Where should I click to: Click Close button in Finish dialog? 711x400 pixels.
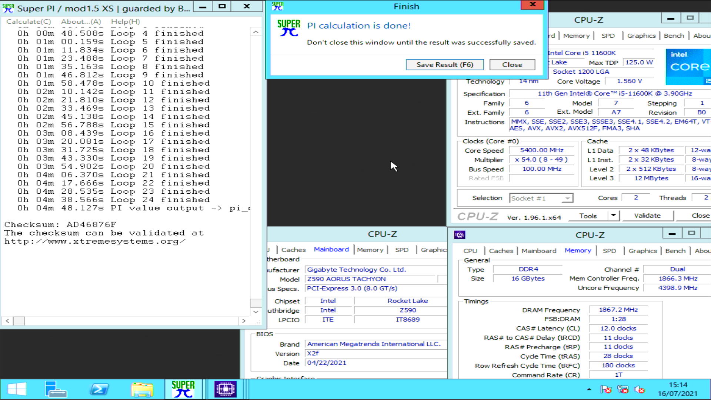[512, 64]
